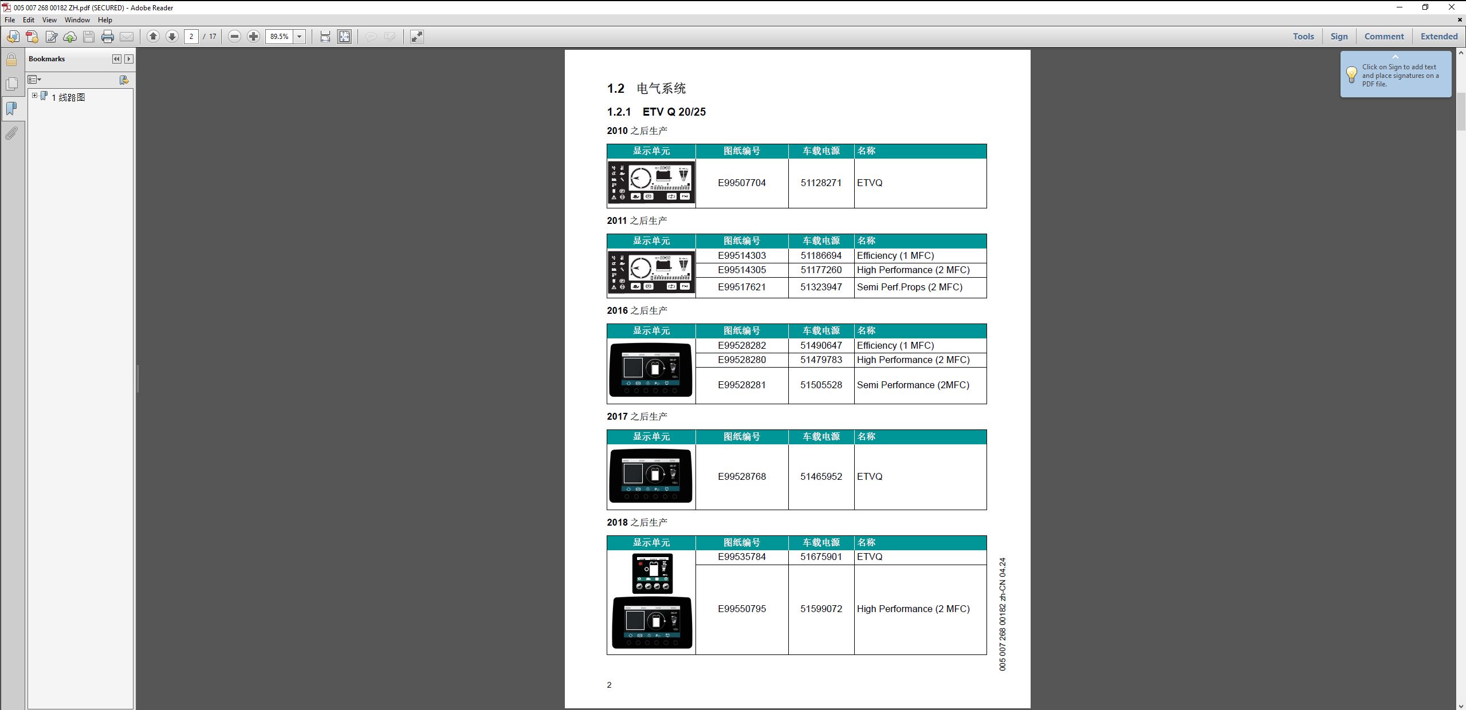Click text Semi Performance (2MFC)

[x=913, y=385]
